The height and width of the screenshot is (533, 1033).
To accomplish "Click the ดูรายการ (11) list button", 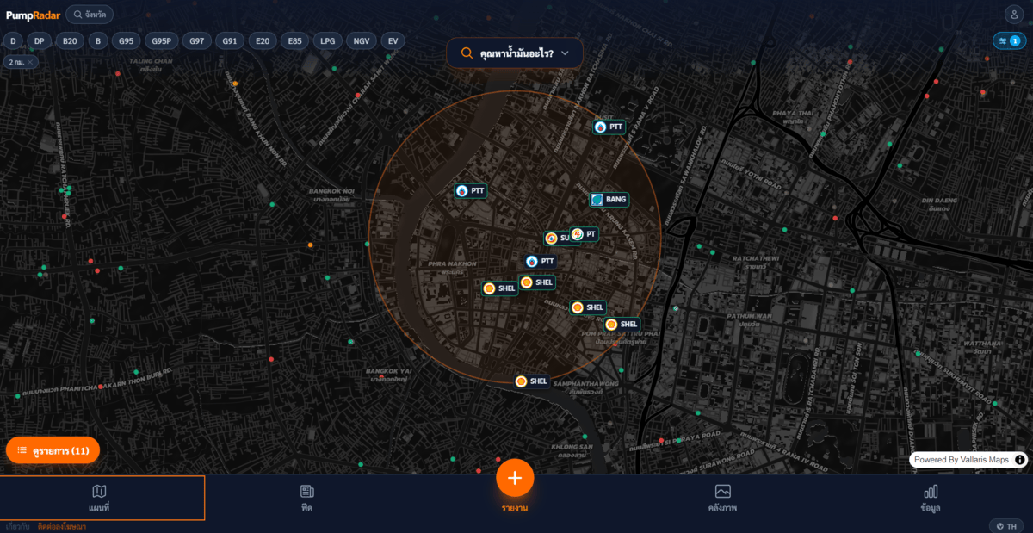I will point(53,450).
